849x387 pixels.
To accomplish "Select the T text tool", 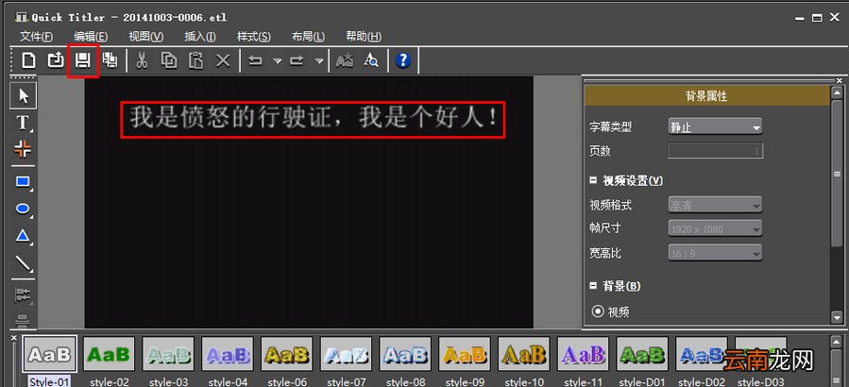I will pos(24,123).
